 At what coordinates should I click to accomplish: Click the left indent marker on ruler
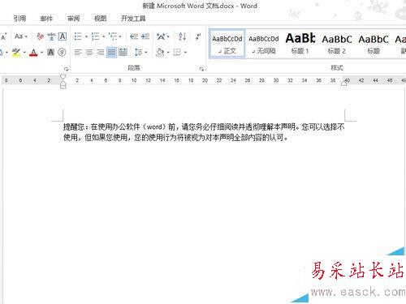pyautogui.click(x=63, y=86)
